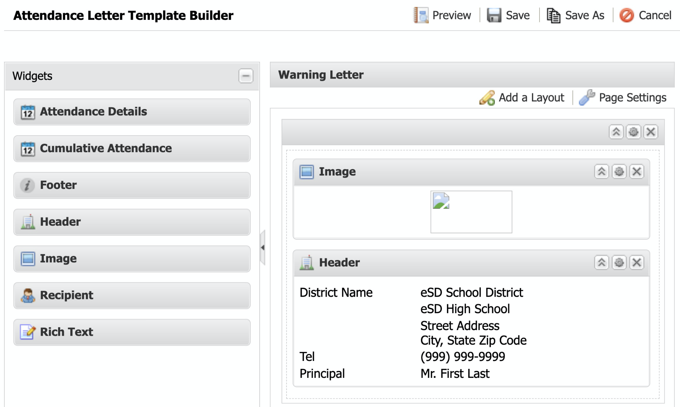Collapse the Image widget panel
The image size is (680, 407).
point(601,172)
